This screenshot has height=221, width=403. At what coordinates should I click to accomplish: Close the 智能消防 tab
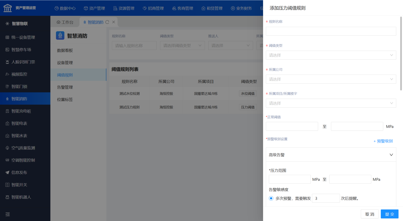tap(114, 22)
